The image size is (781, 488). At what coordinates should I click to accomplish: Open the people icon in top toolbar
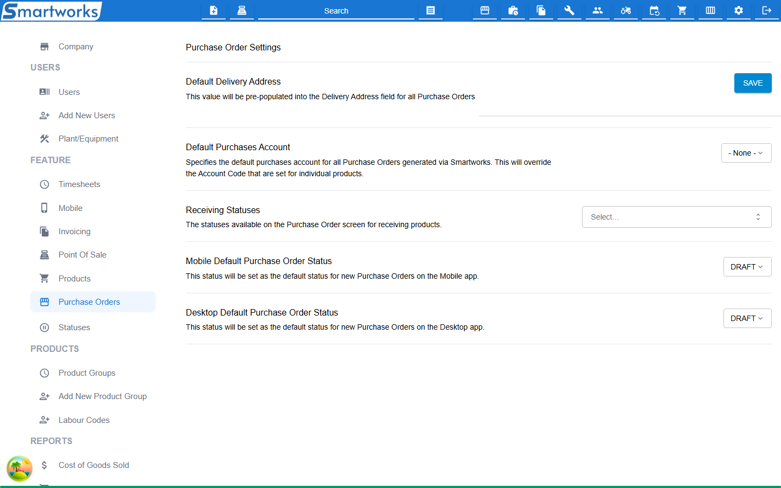pyautogui.click(x=598, y=10)
